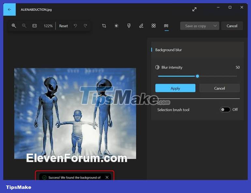The height and width of the screenshot is (193, 251).
Task: Zoom in with the magnifier plus icon
Action: coord(14,26)
